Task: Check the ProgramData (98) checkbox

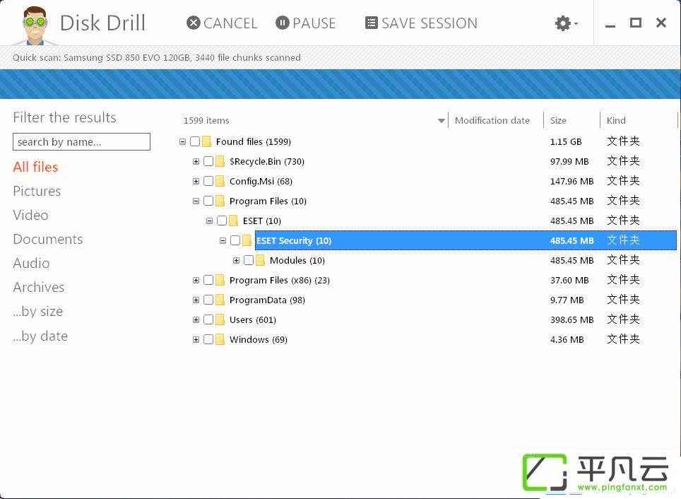Action: [x=208, y=300]
